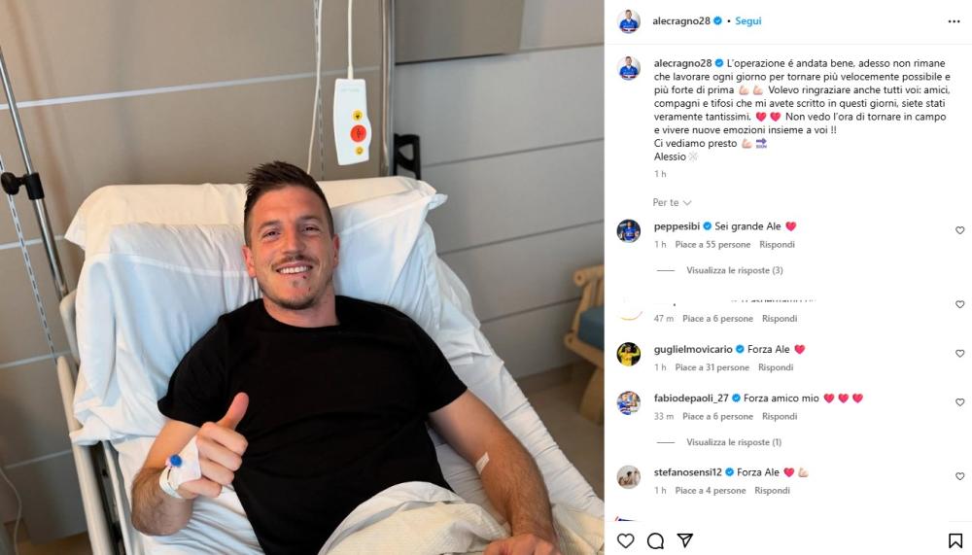Screen dimensions: 972x555
Task: Like guglielmovicario's comment heart
Action: (959, 353)
